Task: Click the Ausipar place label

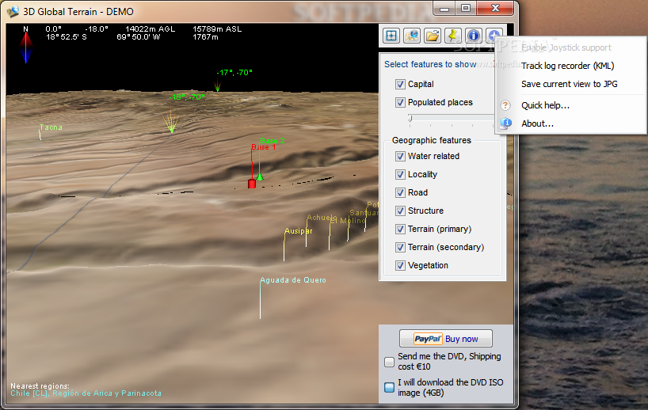Action: (x=299, y=231)
